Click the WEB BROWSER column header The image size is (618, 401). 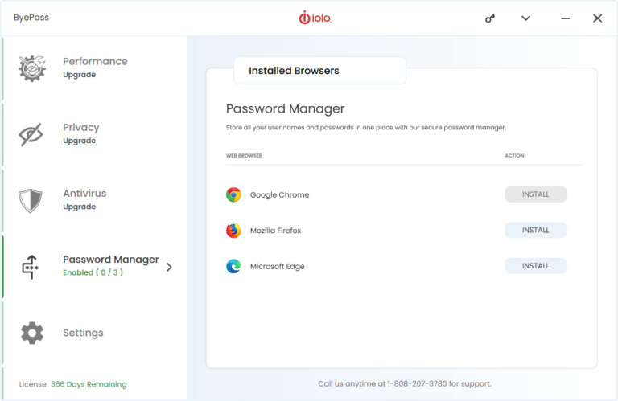tap(244, 155)
